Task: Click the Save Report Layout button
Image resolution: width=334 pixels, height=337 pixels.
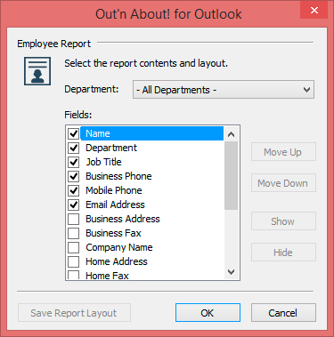Action: [74, 313]
